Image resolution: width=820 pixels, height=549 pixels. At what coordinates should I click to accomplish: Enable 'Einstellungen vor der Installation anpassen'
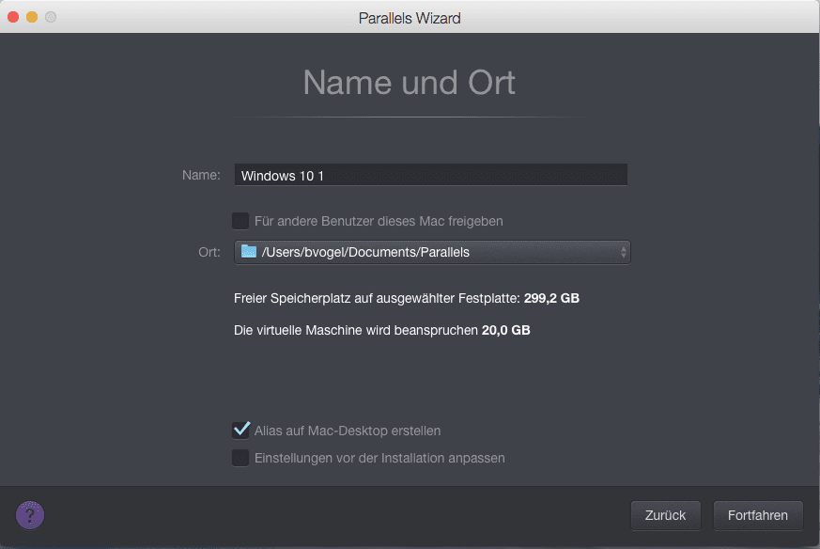click(241, 458)
